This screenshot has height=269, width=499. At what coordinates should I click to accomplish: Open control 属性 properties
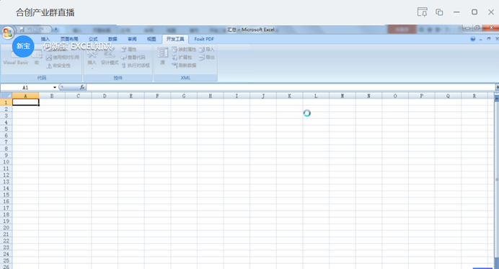tap(129, 50)
